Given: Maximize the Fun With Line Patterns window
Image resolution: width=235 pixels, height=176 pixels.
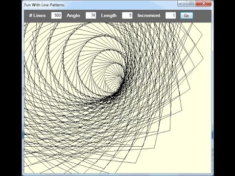Looking at the screenshot, I should 191,3.
